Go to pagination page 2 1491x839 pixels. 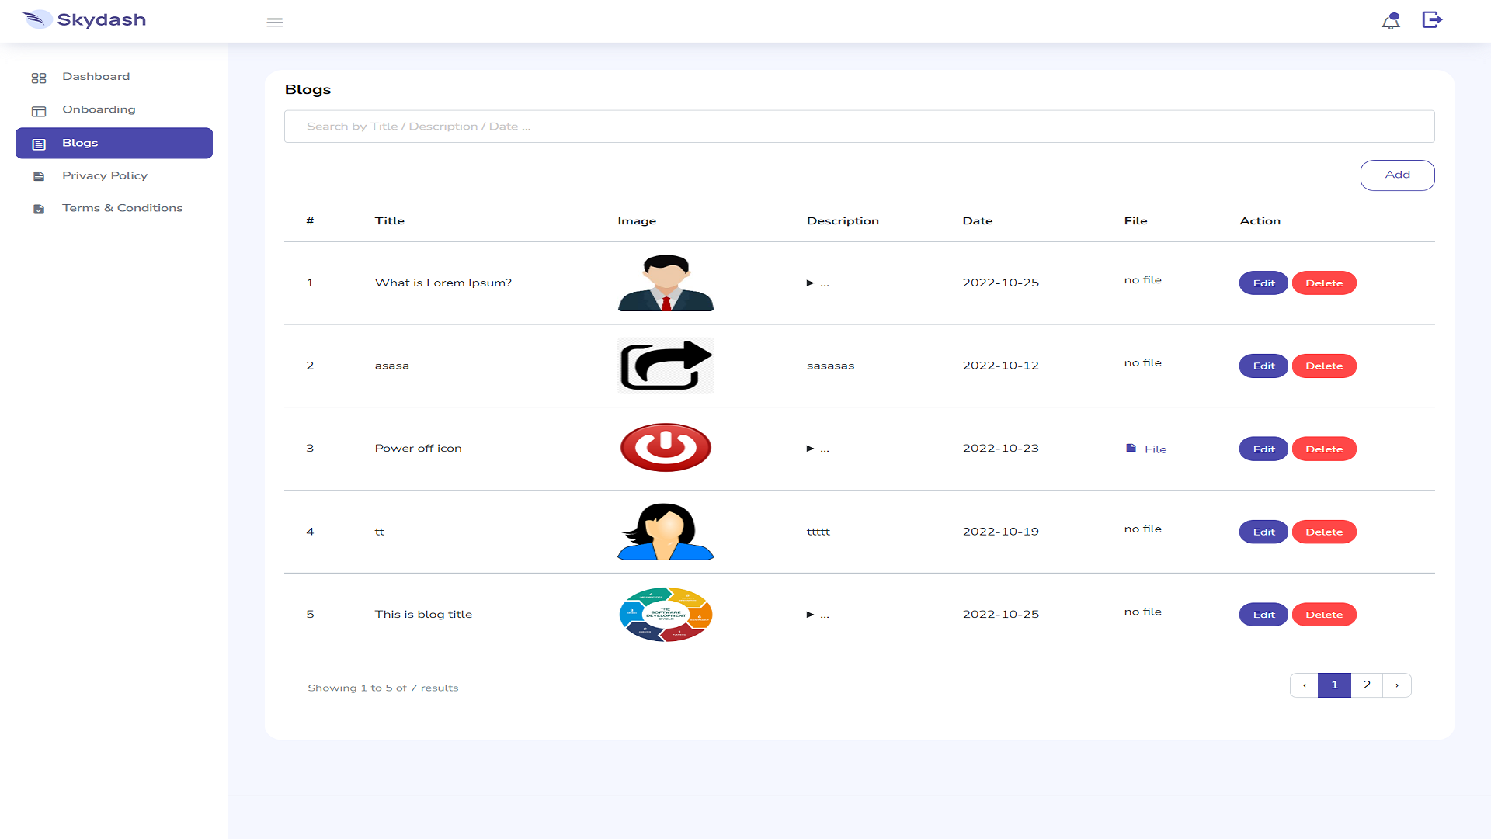[x=1366, y=685]
